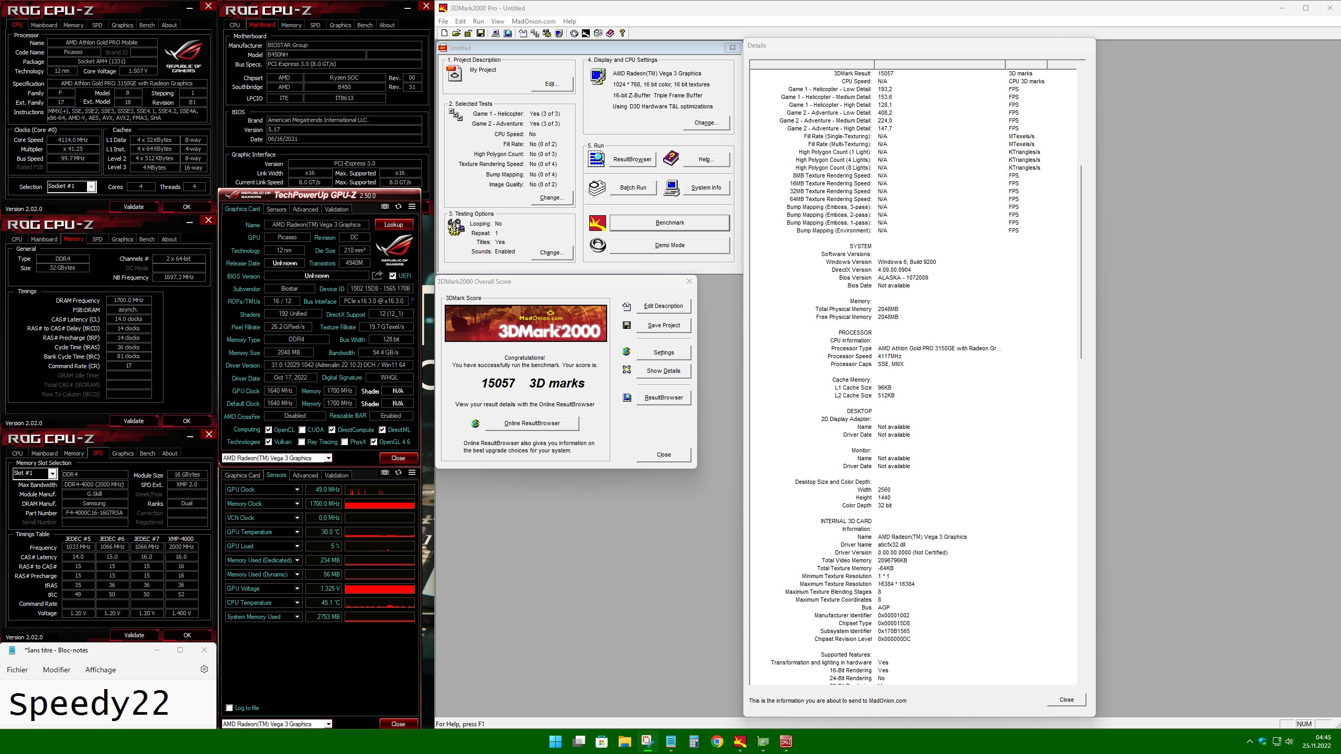The height and width of the screenshot is (754, 1341).
Task: Click the Lookup button in GPU-Z
Action: point(394,225)
